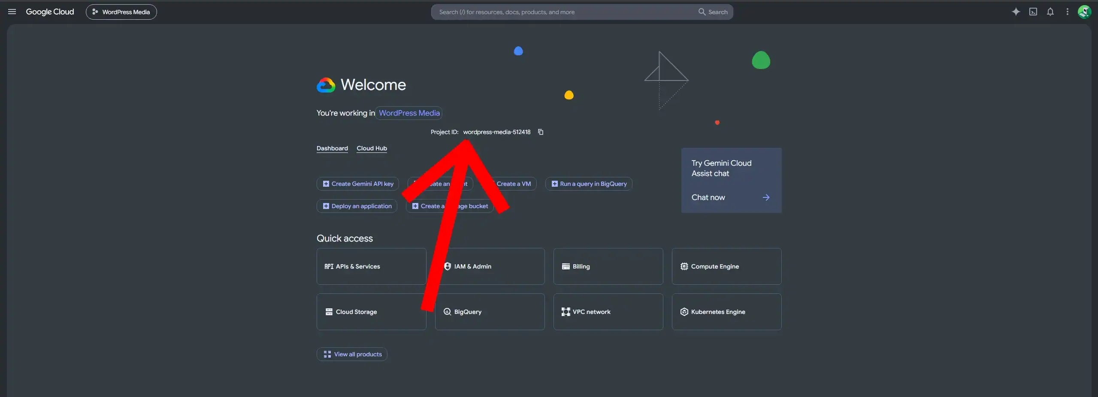The image size is (1098, 397).
Task: Open the main navigation hamburger menu
Action: point(12,12)
